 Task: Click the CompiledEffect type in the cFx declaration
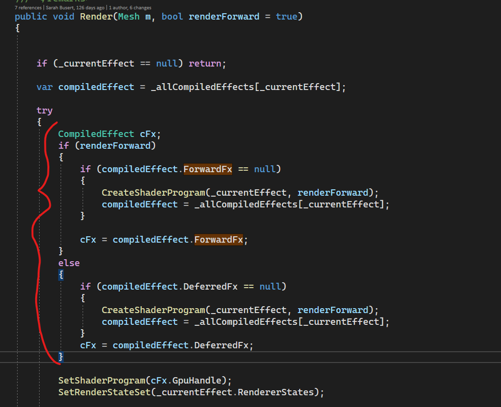pyautogui.click(x=96, y=134)
